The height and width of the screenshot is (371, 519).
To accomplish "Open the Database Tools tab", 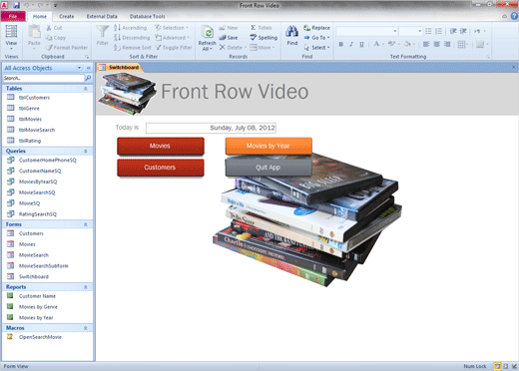I will click(x=147, y=16).
